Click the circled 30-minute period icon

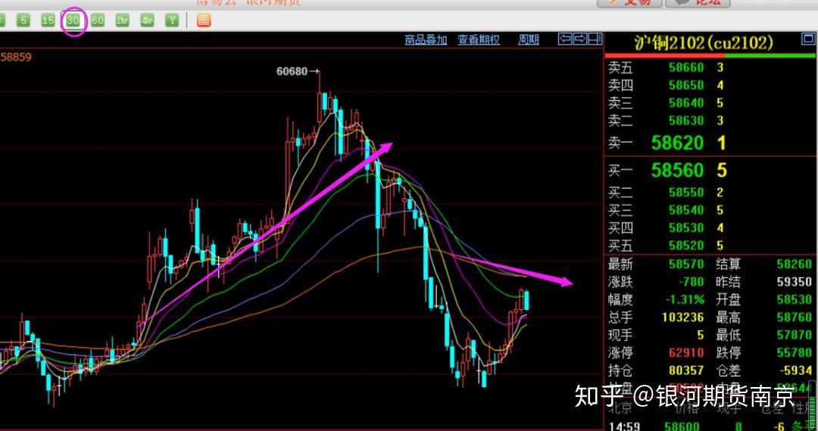73,20
